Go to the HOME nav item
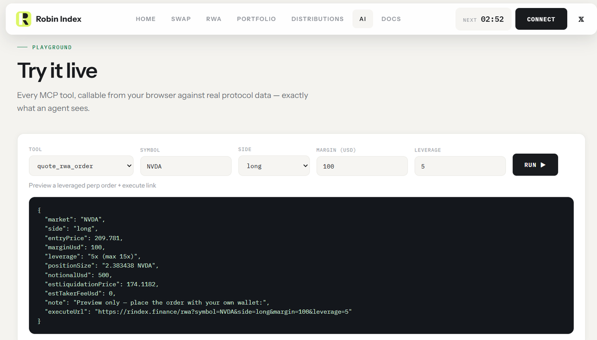Screen dimensions: 597x340 coord(146,19)
